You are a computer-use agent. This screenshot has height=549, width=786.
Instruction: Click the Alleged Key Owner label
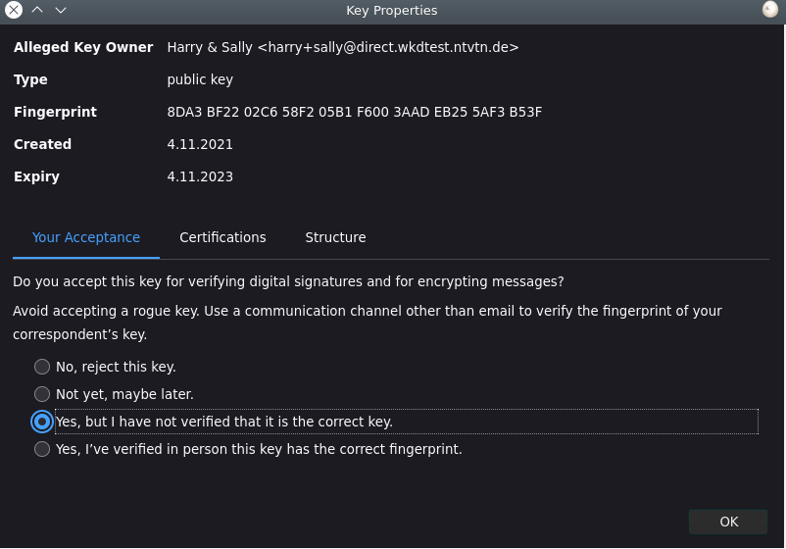(x=83, y=47)
